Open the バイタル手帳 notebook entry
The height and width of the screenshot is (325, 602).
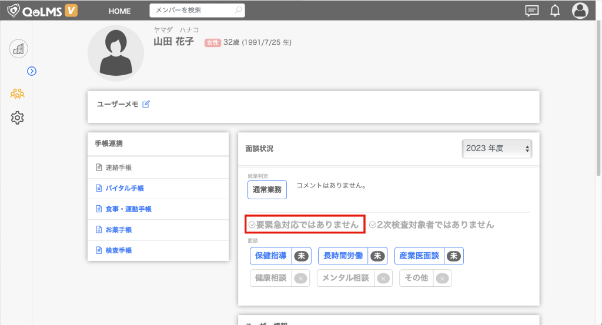point(125,189)
